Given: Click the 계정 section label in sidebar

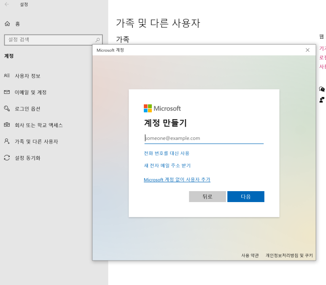Looking at the screenshot, I should click(x=9, y=56).
